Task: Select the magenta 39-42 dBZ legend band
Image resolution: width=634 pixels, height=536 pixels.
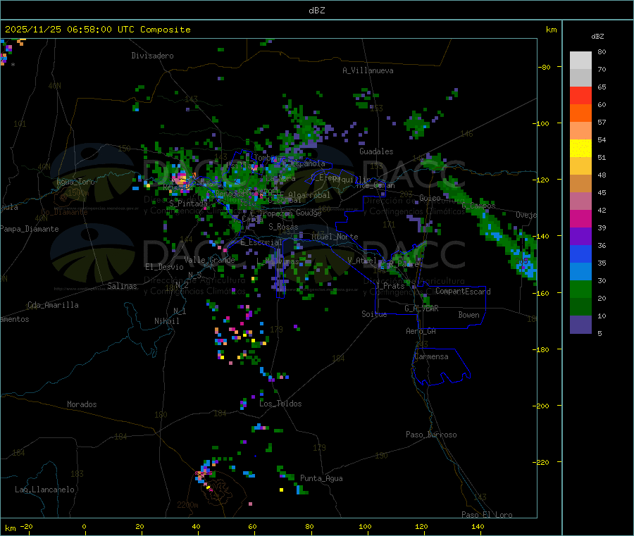Action: point(580,218)
